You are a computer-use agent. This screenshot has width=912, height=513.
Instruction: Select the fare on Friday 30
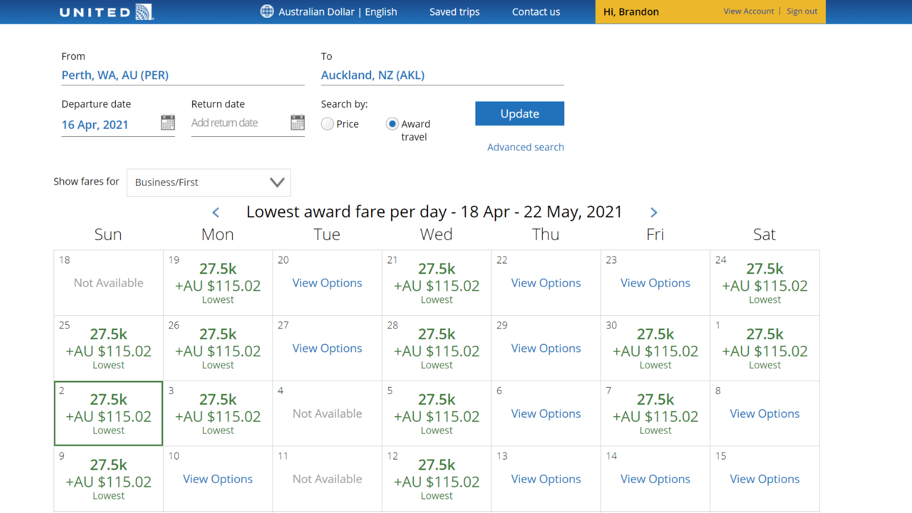[x=655, y=348]
